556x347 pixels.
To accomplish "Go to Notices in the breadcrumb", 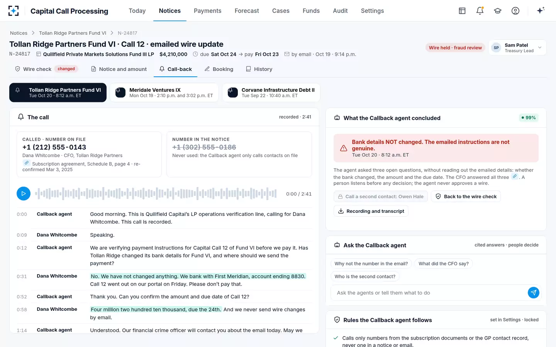I will coord(19,33).
